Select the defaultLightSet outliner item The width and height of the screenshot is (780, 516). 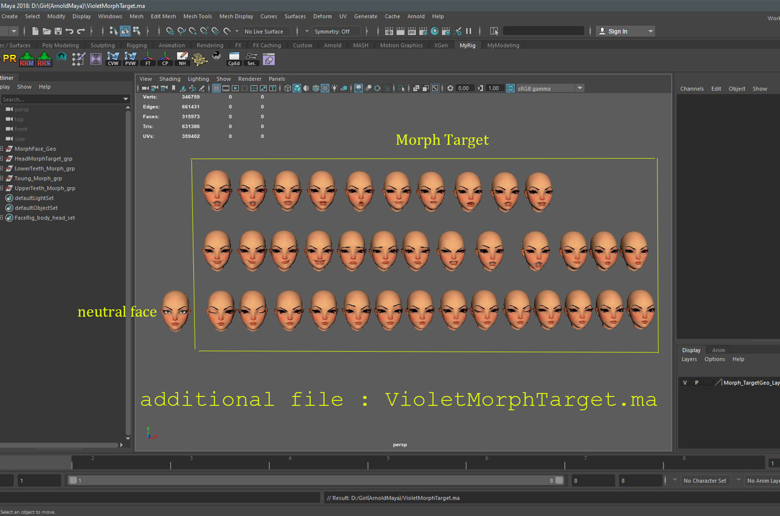[x=34, y=198]
